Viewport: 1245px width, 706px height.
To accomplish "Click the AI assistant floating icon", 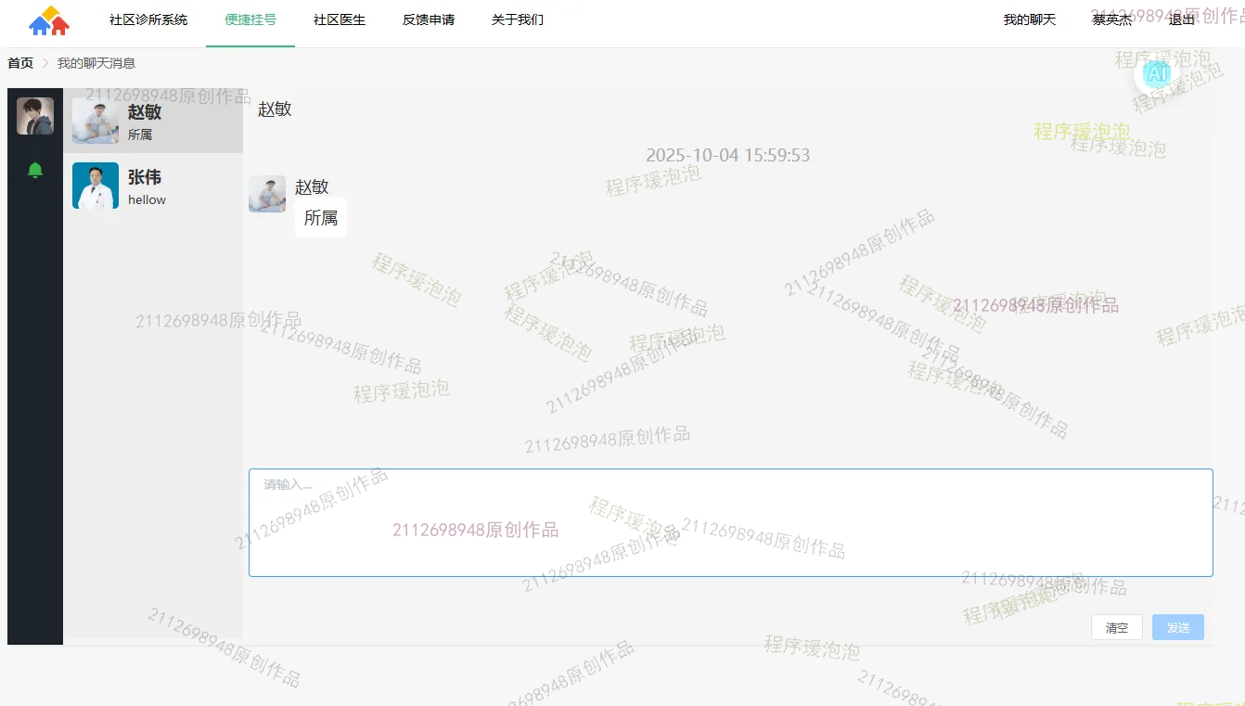I will [1156, 74].
